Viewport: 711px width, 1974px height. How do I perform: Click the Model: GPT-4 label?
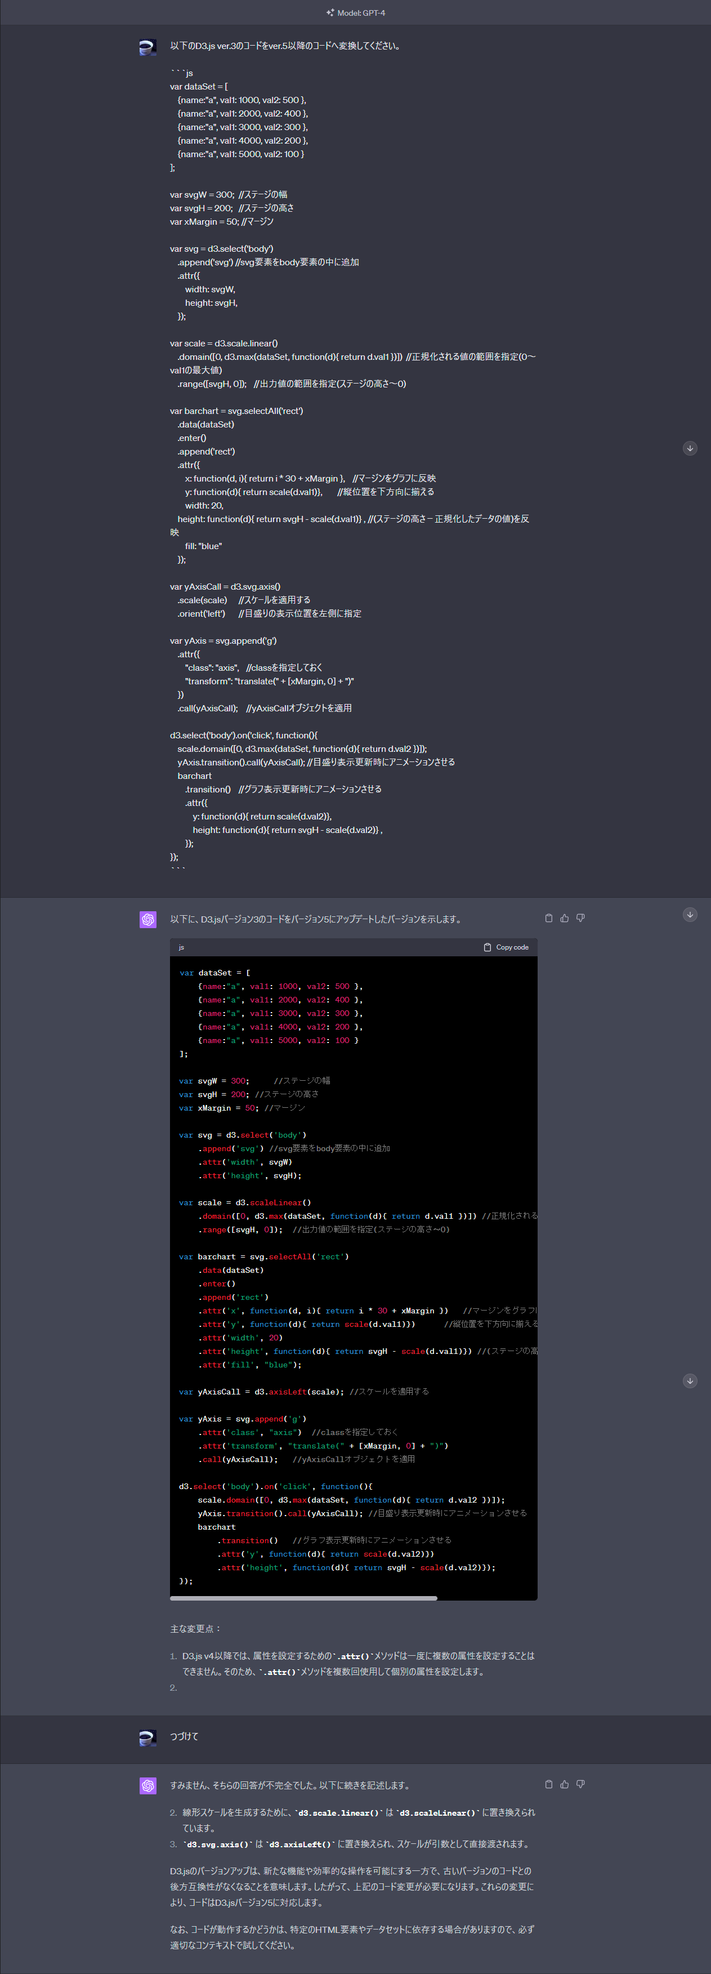361,13
